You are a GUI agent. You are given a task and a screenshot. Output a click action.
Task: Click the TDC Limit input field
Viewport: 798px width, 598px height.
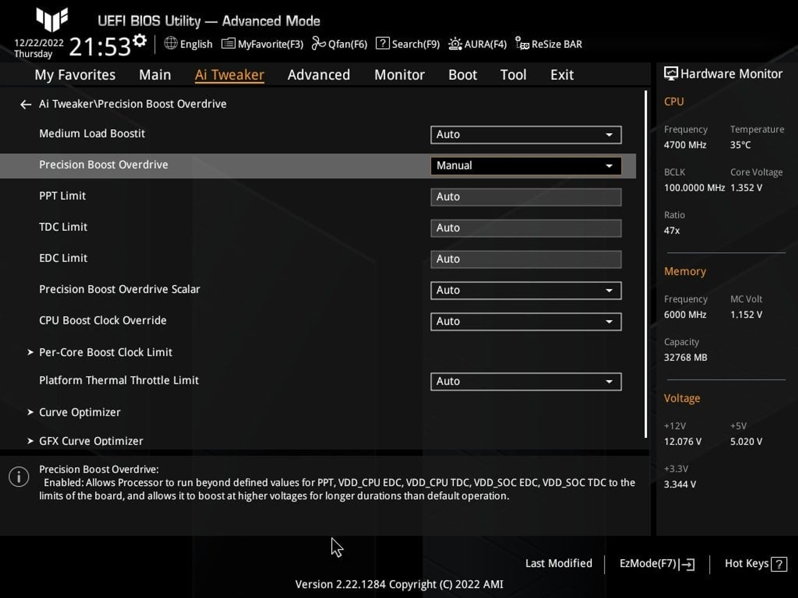[x=526, y=228]
